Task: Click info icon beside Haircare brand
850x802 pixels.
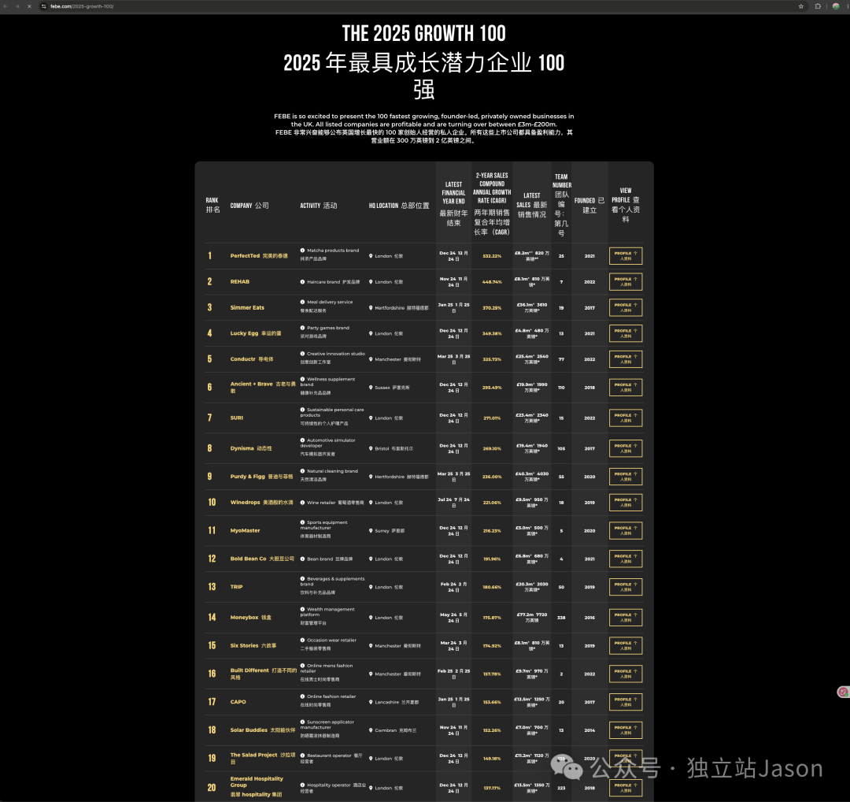Action: 302,282
